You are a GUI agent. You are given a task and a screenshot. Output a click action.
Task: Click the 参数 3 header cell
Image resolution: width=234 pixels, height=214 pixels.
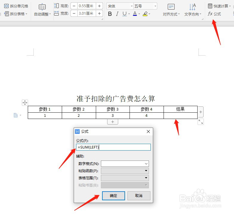click(113, 109)
